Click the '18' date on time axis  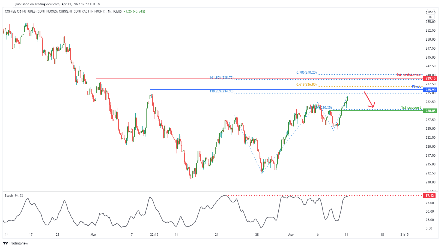382,235
